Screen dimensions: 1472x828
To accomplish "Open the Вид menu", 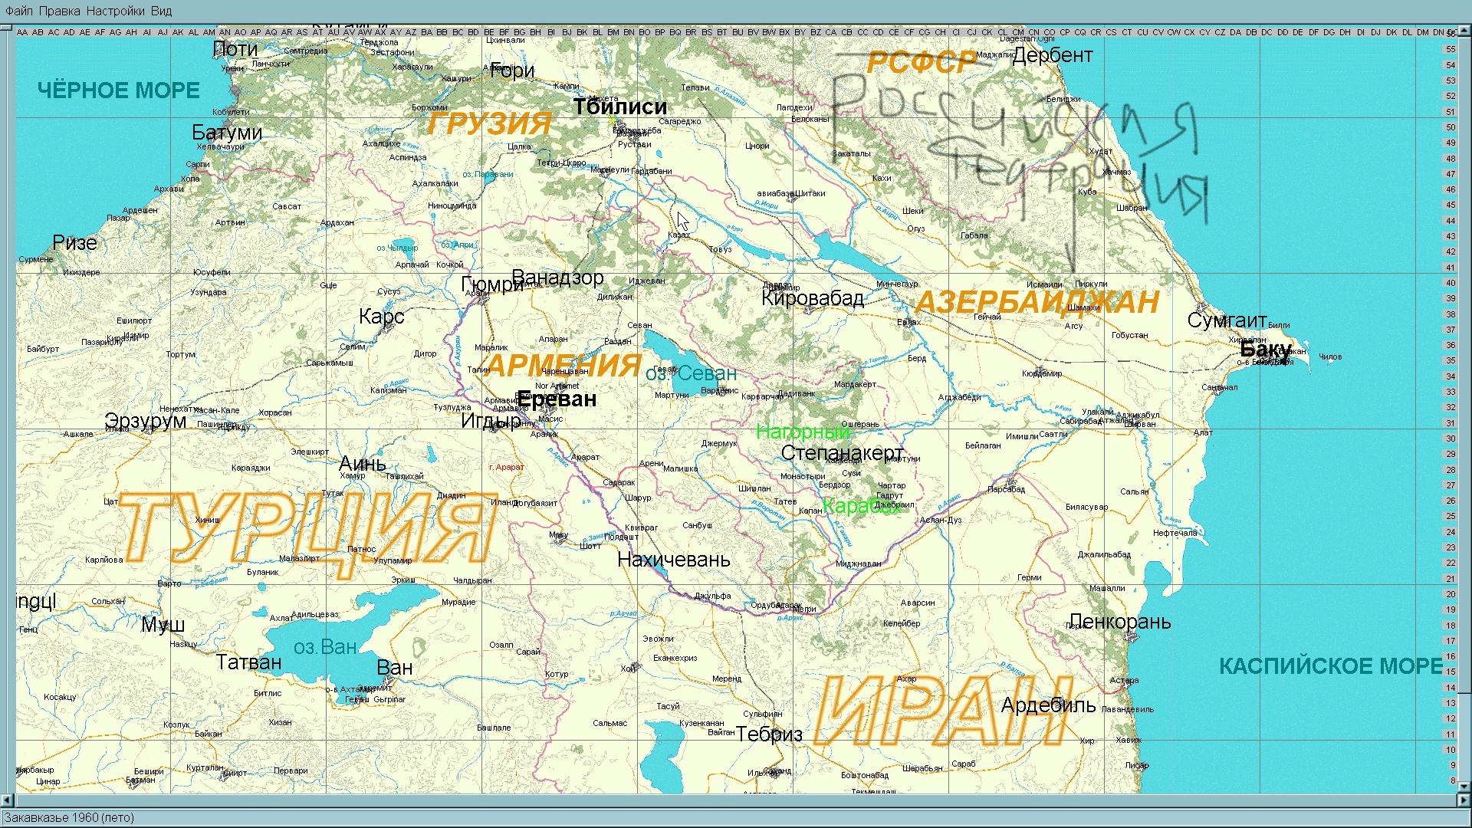I will [x=161, y=11].
